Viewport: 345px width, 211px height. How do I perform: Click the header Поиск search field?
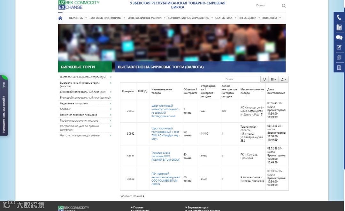pos(268,5)
